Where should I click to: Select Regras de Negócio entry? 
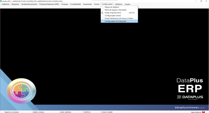click(119, 7)
